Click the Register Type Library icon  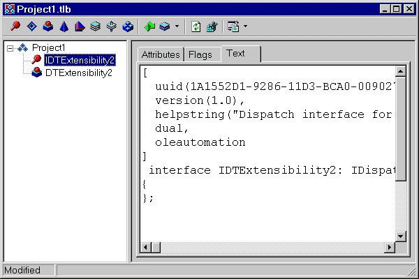(212, 27)
